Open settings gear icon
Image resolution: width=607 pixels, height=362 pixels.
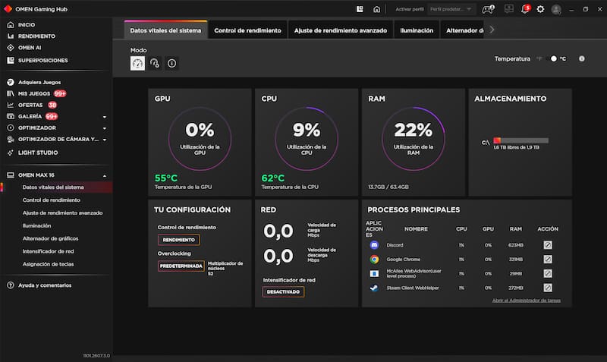coord(540,9)
